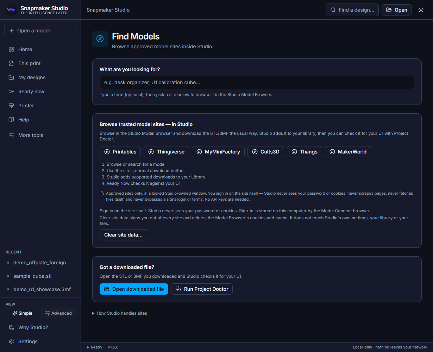Open MakerWorld model site
This screenshot has width=433, height=352.
[348, 152]
